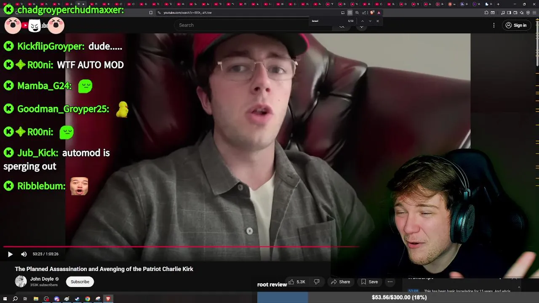This screenshot has width=539, height=303.
Task: Like the video showing 5.3K likes
Action: pos(297,282)
